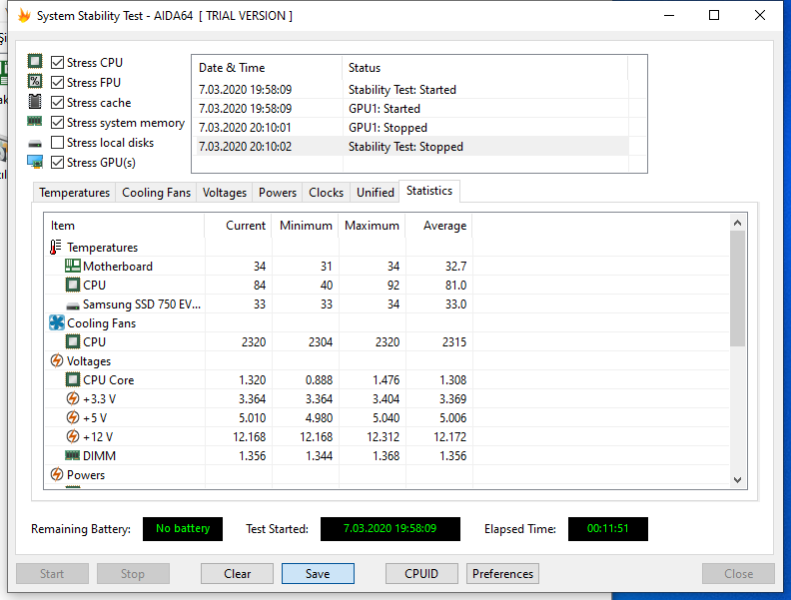Image resolution: width=791 pixels, height=600 pixels.
Task: Open CPUID panel button
Action: pyautogui.click(x=421, y=574)
